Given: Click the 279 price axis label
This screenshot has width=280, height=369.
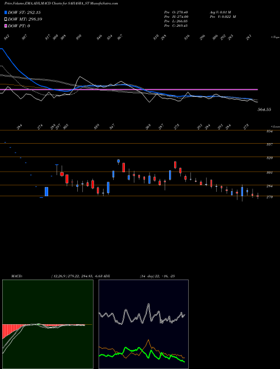Looking at the screenshot, I should pyautogui.click(x=269, y=197).
